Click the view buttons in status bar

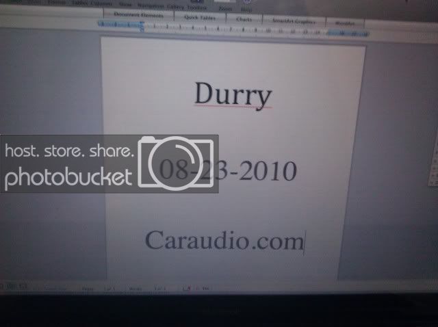[x=14, y=287]
